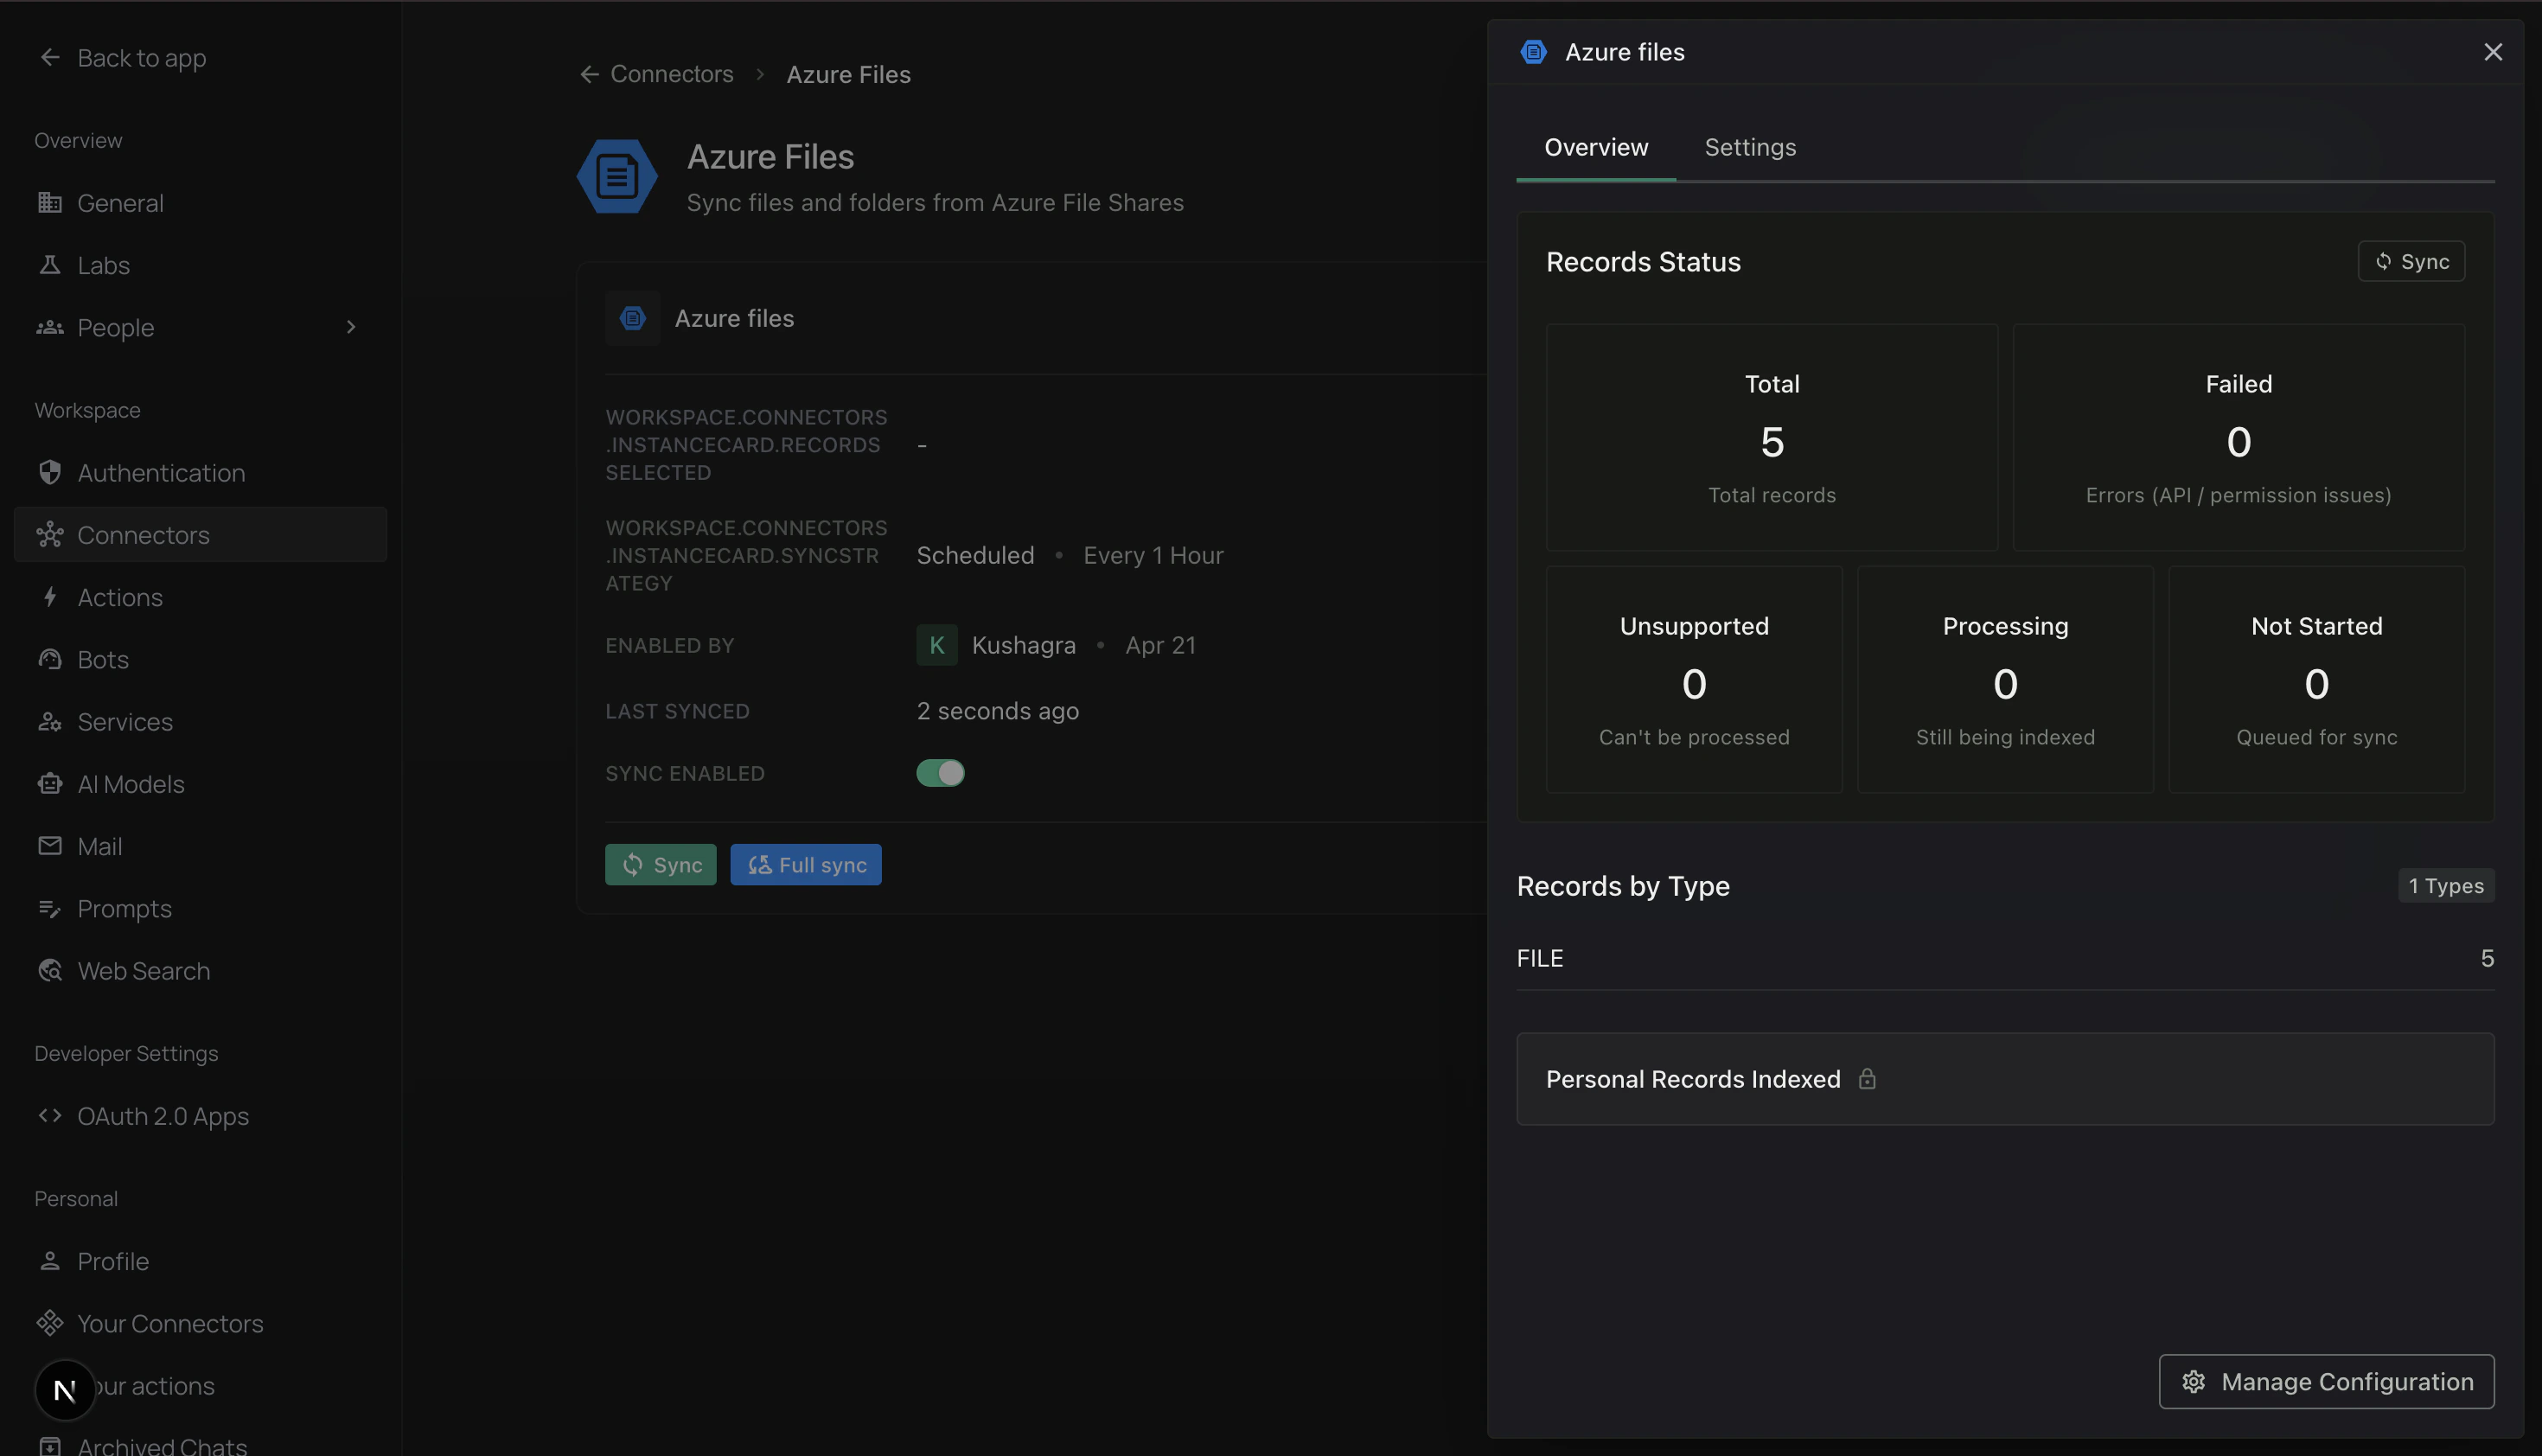
Task: Toggle the Sync Enabled switch
Action: 940,773
